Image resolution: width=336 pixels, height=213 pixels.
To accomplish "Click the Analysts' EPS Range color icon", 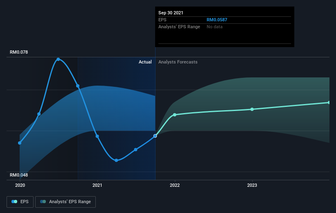I will (x=43, y=202).
